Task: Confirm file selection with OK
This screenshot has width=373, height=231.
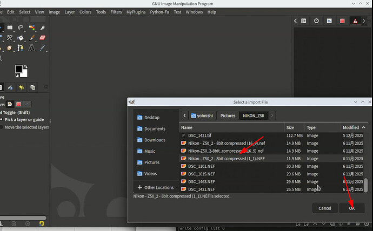Action: tap(352, 208)
